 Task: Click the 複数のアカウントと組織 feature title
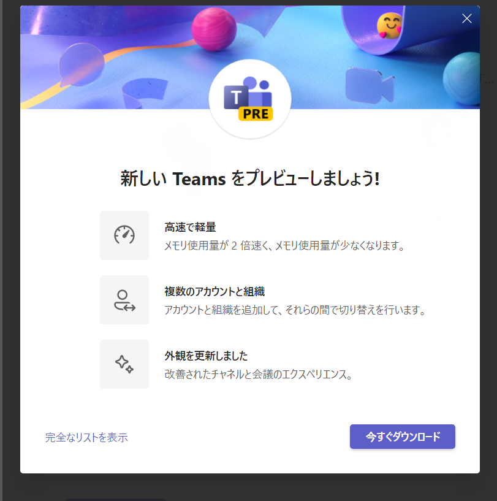tap(214, 291)
